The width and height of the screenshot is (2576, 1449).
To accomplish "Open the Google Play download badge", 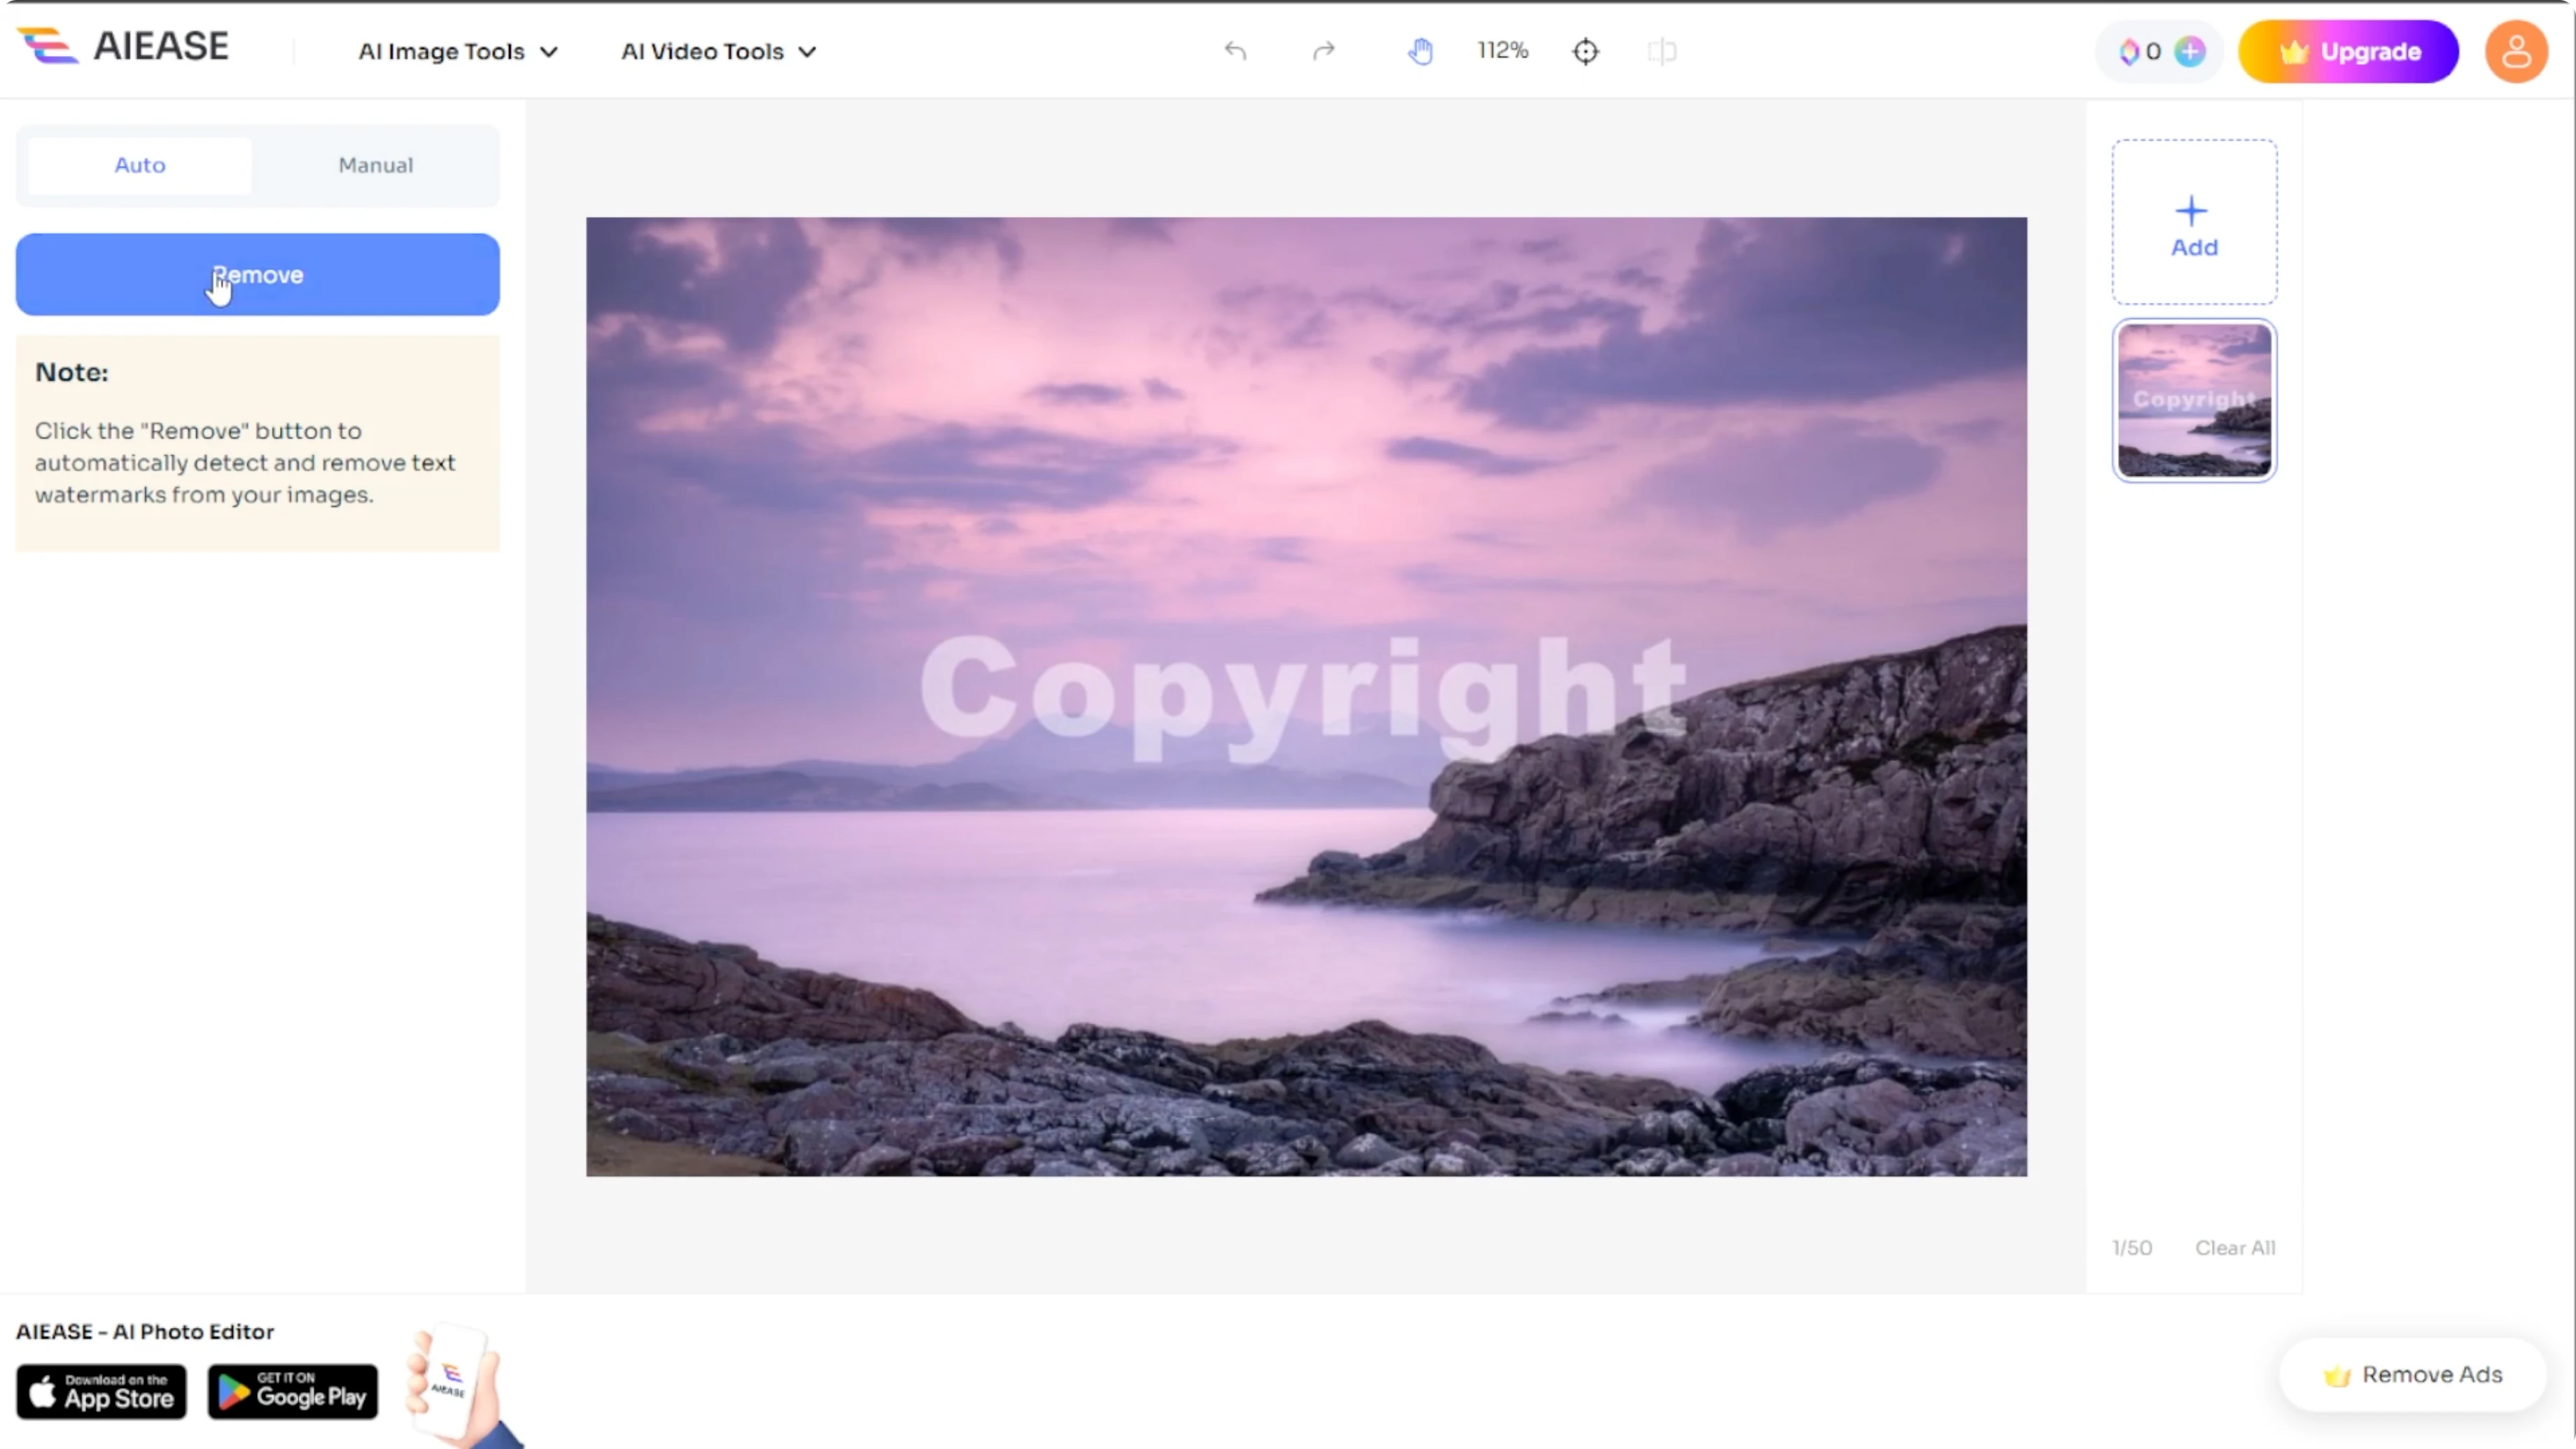I will click(x=293, y=1392).
